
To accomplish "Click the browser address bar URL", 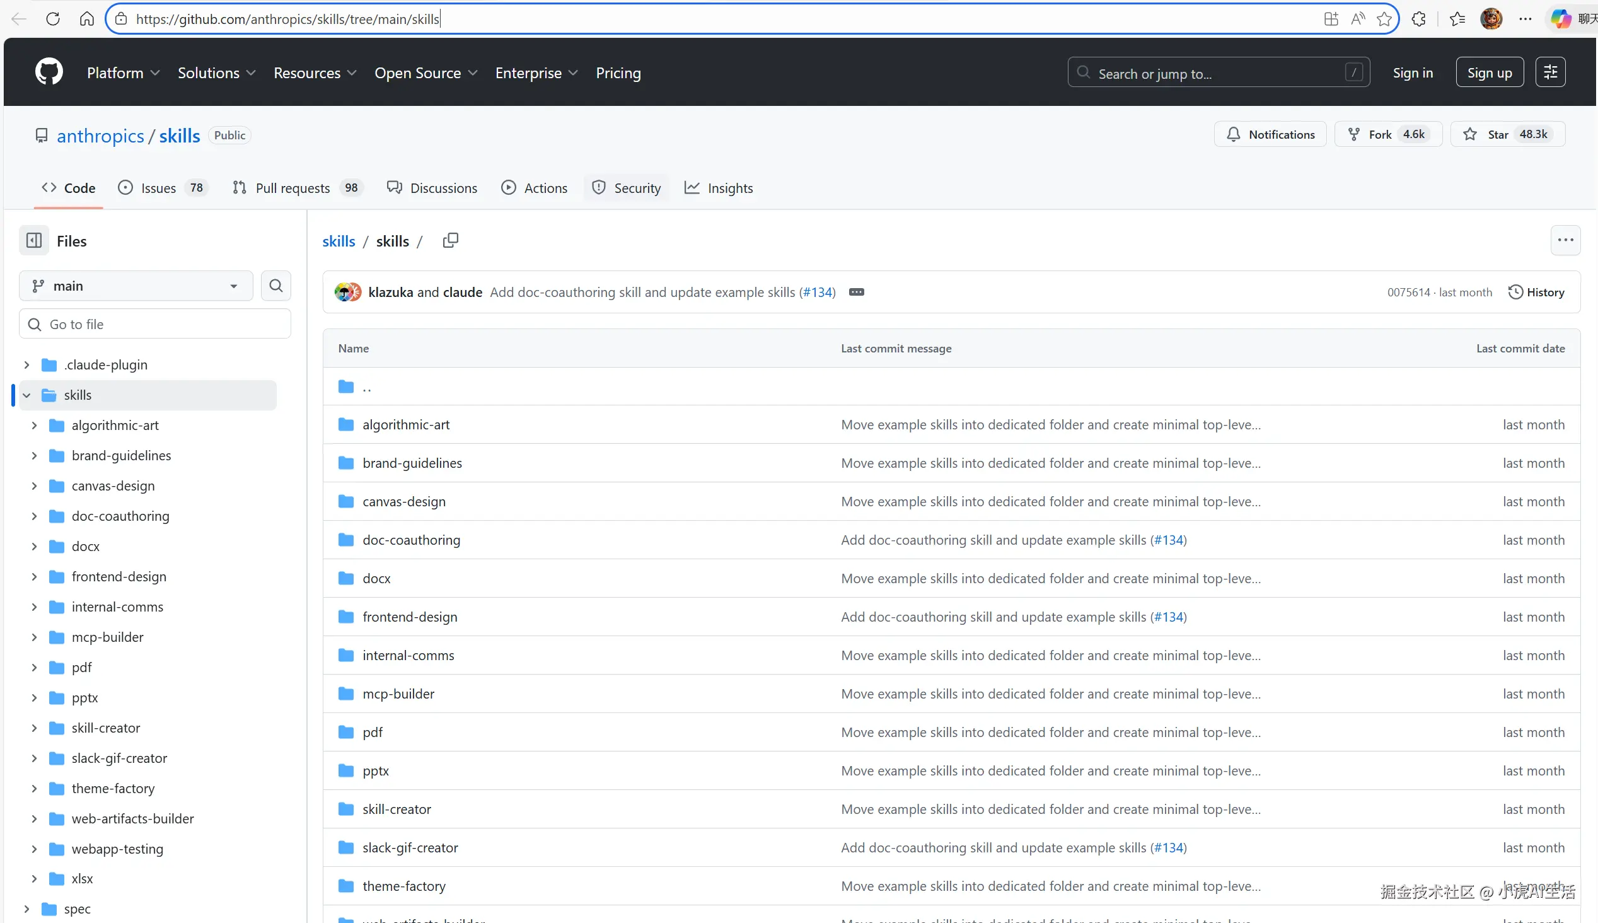I will tap(287, 19).
